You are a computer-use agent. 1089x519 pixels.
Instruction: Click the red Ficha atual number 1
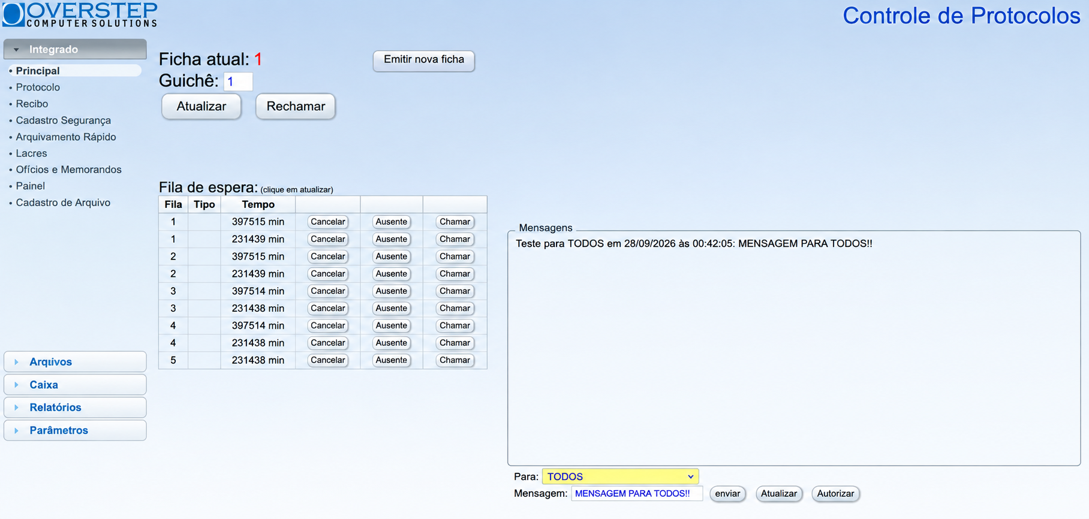click(258, 59)
